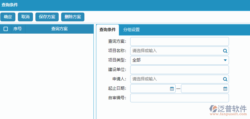Click 保存方案 to save the scheme
Image resolution: width=250 pixels, height=119 pixels.
tap(47, 17)
